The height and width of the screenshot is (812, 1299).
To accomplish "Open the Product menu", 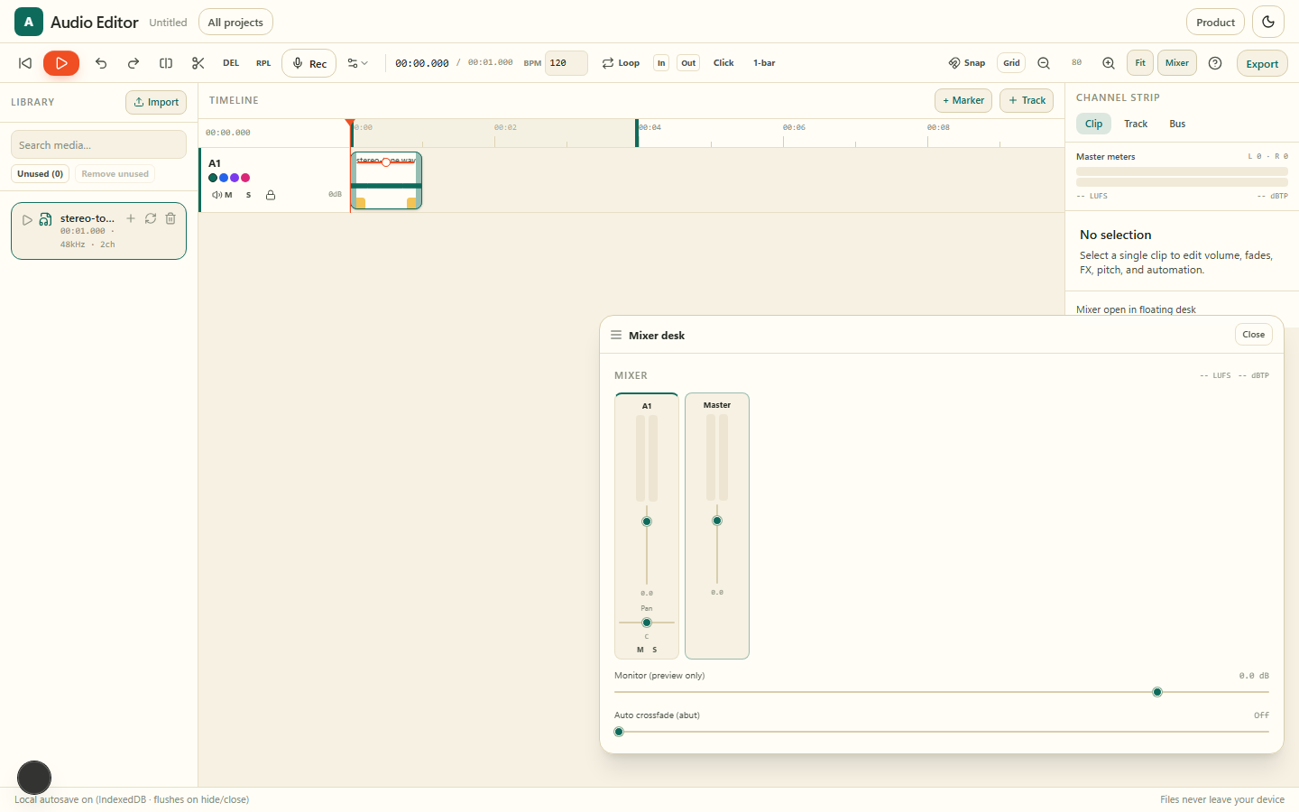I will [1215, 22].
